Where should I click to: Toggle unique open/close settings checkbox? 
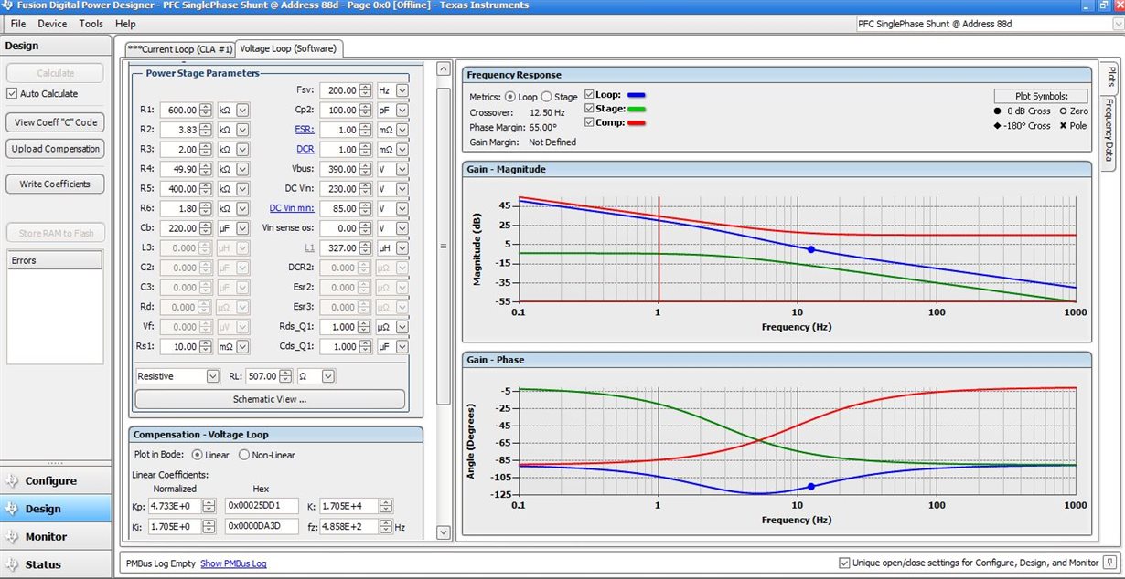click(x=844, y=563)
